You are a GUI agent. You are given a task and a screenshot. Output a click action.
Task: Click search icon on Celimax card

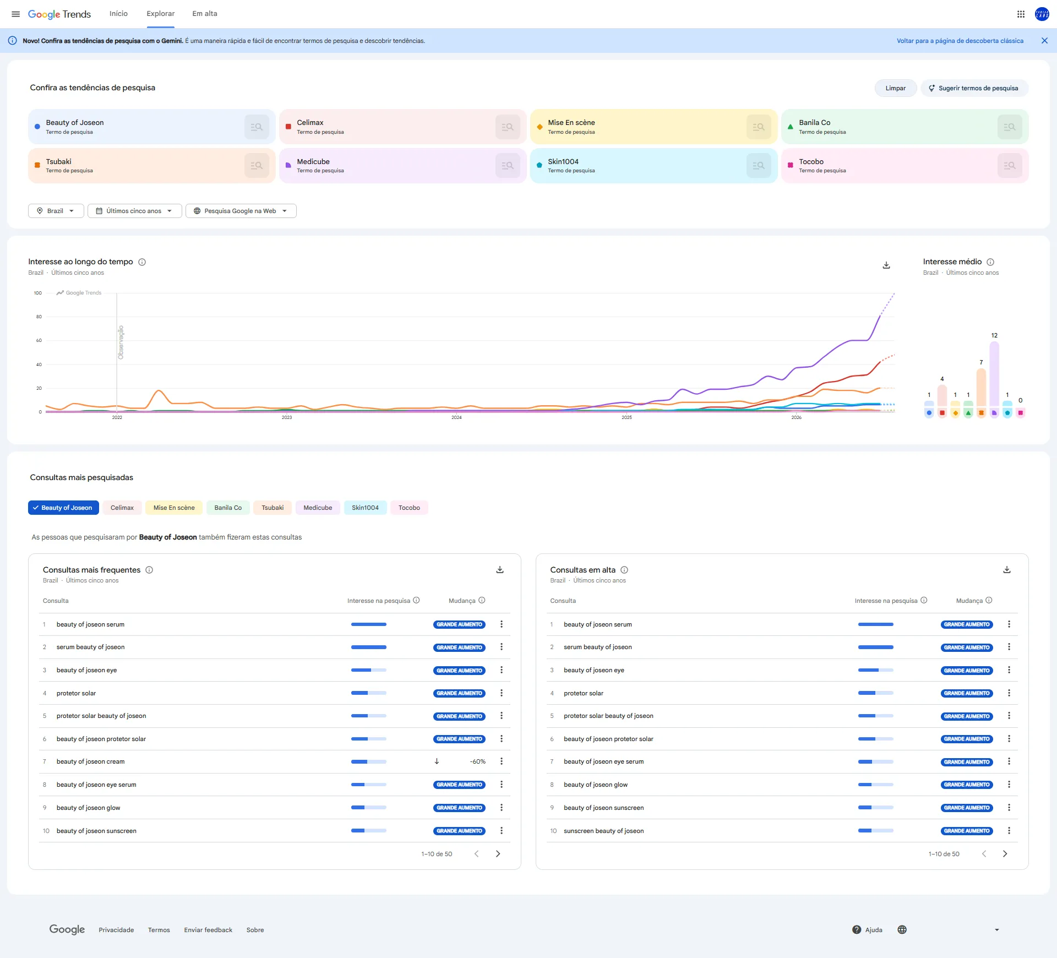[x=508, y=127]
